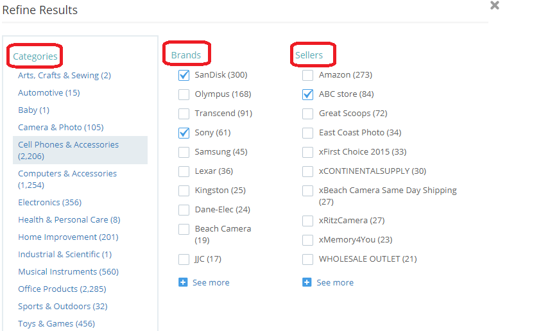Expand Brands list with See more
Screen dimensions: 559x331
[x=211, y=282]
